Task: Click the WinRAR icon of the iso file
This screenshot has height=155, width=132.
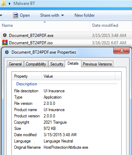Action: (x=5, y=42)
